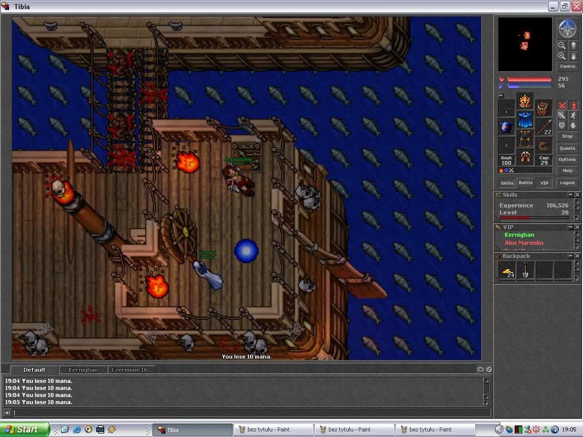Toggle the VIP window button
583x437 pixels.
544,183
